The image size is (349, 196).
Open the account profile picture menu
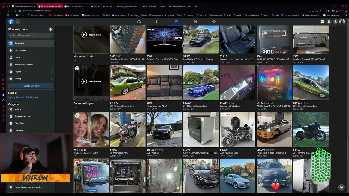[342, 22]
